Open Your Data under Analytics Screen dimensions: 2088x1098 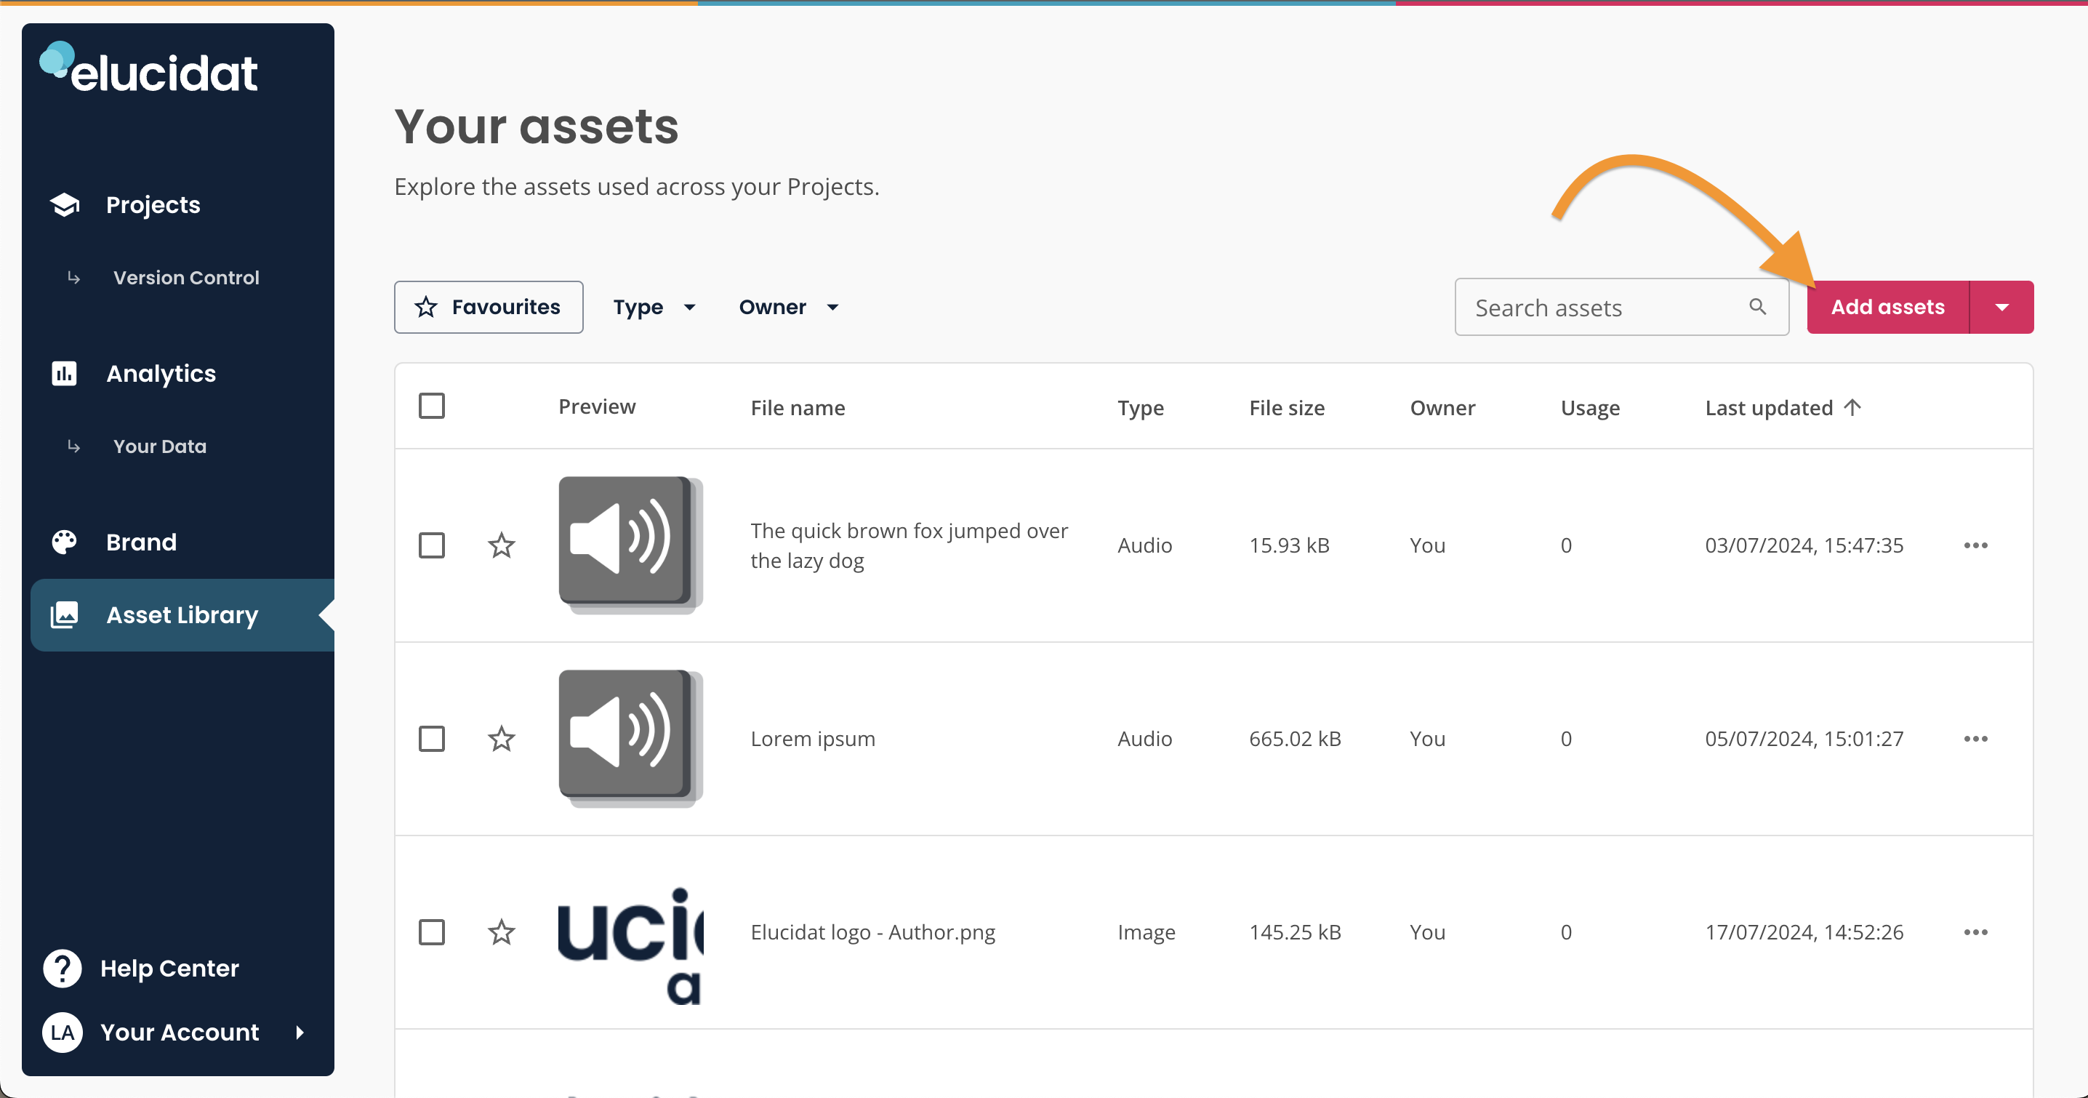pyautogui.click(x=160, y=446)
